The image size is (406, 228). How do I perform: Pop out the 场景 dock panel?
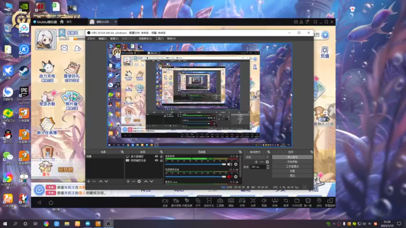point(122,152)
